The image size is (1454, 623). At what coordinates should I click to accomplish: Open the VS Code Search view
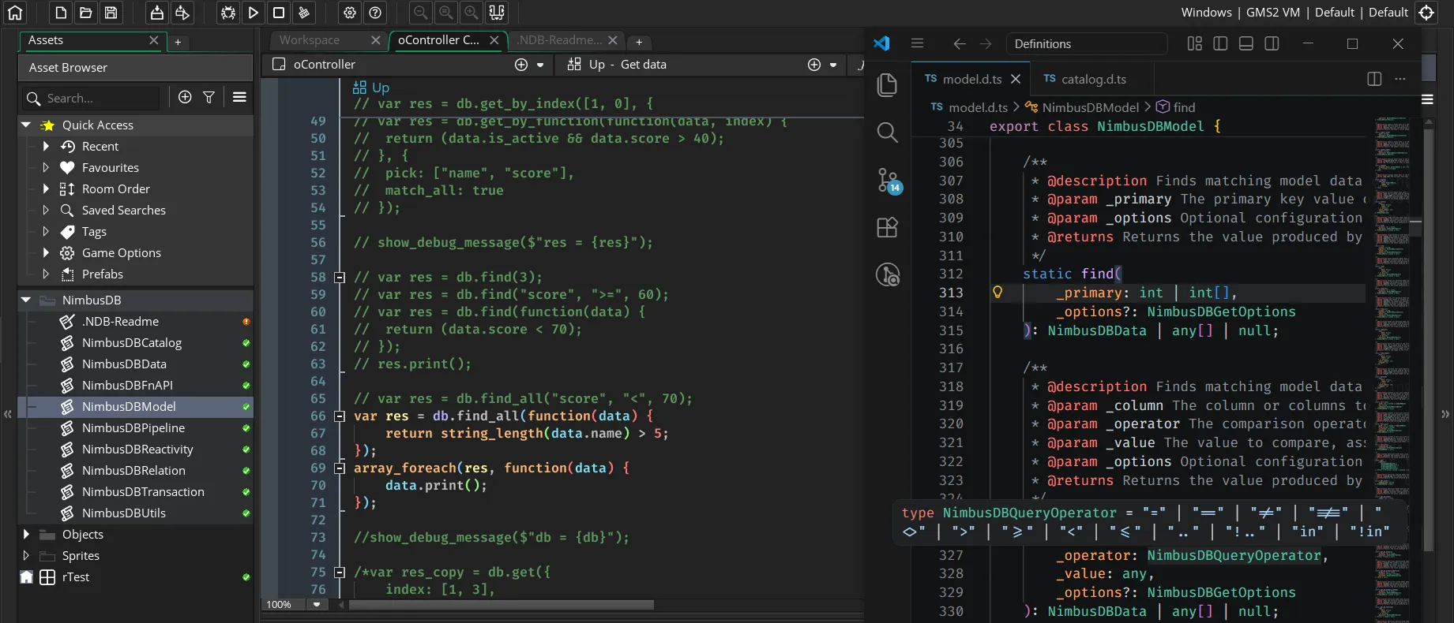[888, 132]
